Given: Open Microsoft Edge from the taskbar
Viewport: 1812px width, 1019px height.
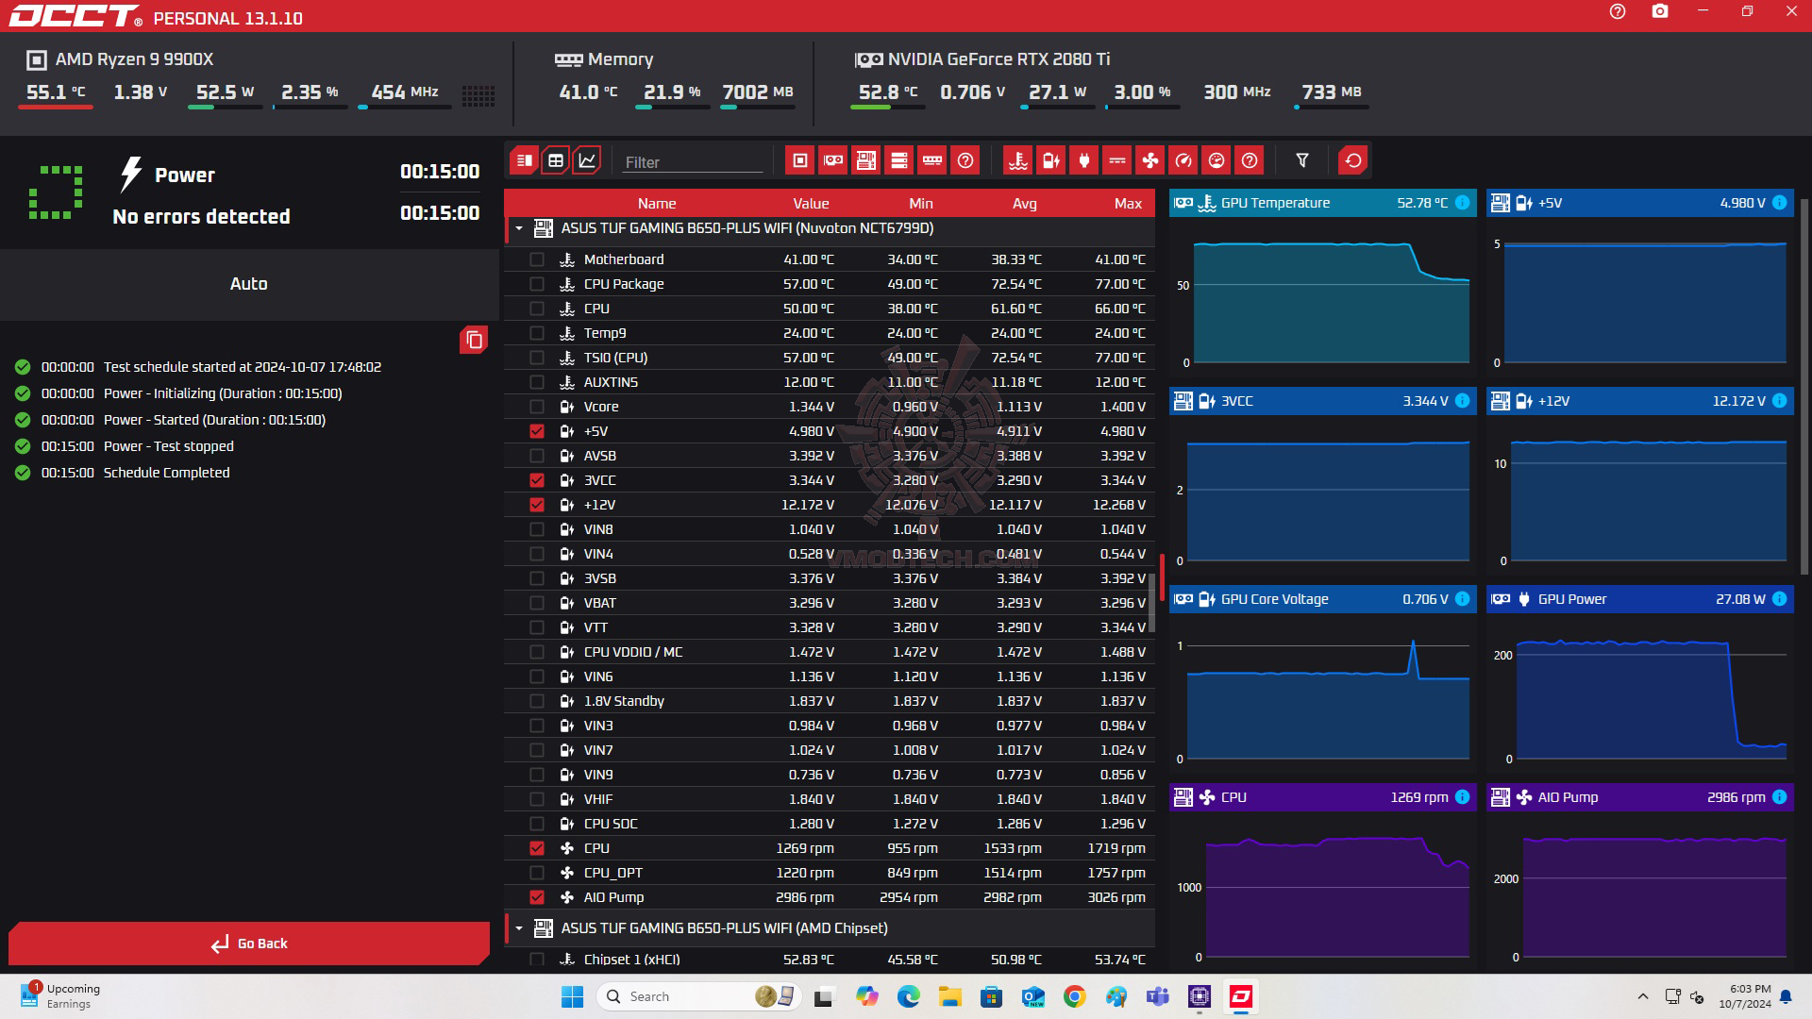Looking at the screenshot, I should pyautogui.click(x=908, y=996).
